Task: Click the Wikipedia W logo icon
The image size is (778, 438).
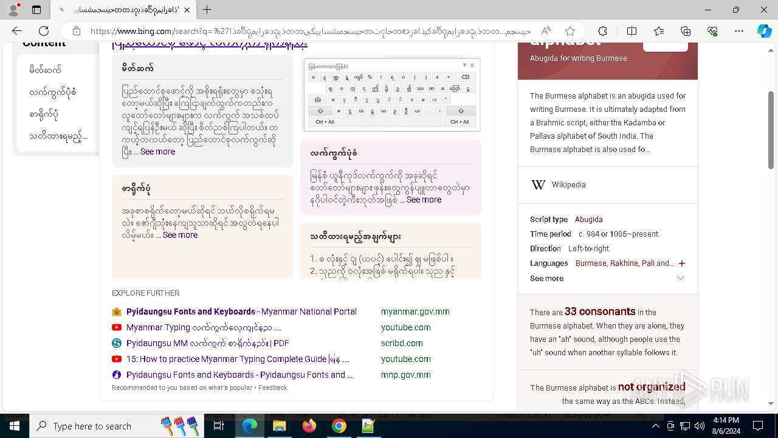Action: pyautogui.click(x=539, y=184)
